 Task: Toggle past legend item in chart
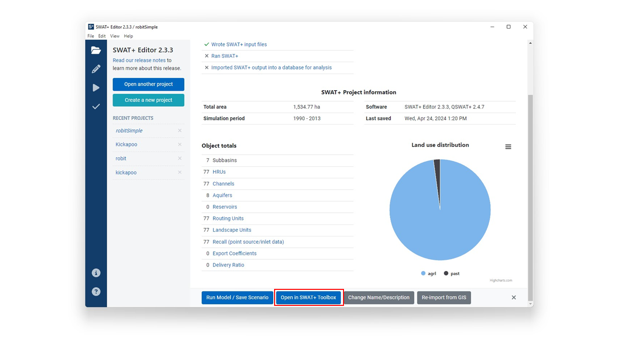pyautogui.click(x=452, y=273)
